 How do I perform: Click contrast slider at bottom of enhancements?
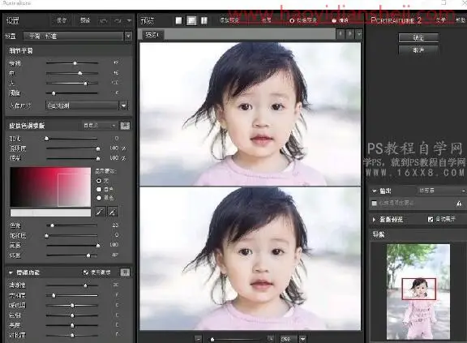tap(72, 335)
